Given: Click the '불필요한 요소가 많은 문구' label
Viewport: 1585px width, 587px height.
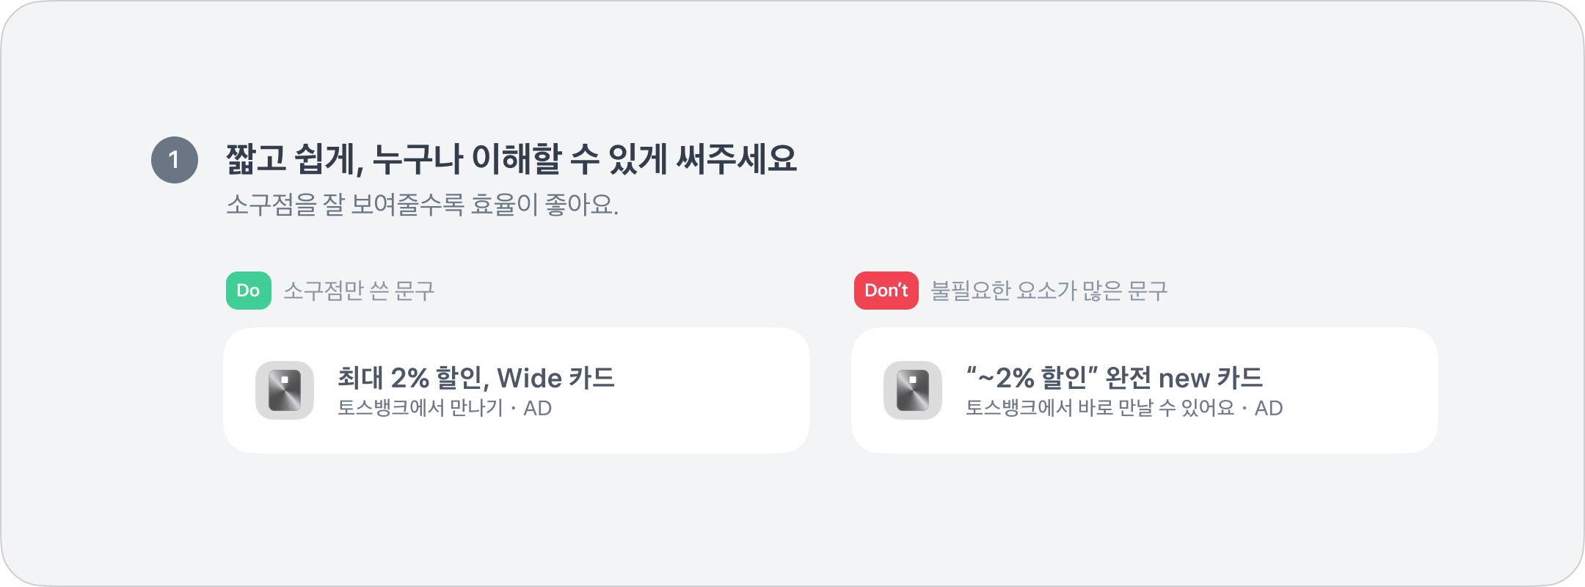Looking at the screenshot, I should coord(1049,291).
